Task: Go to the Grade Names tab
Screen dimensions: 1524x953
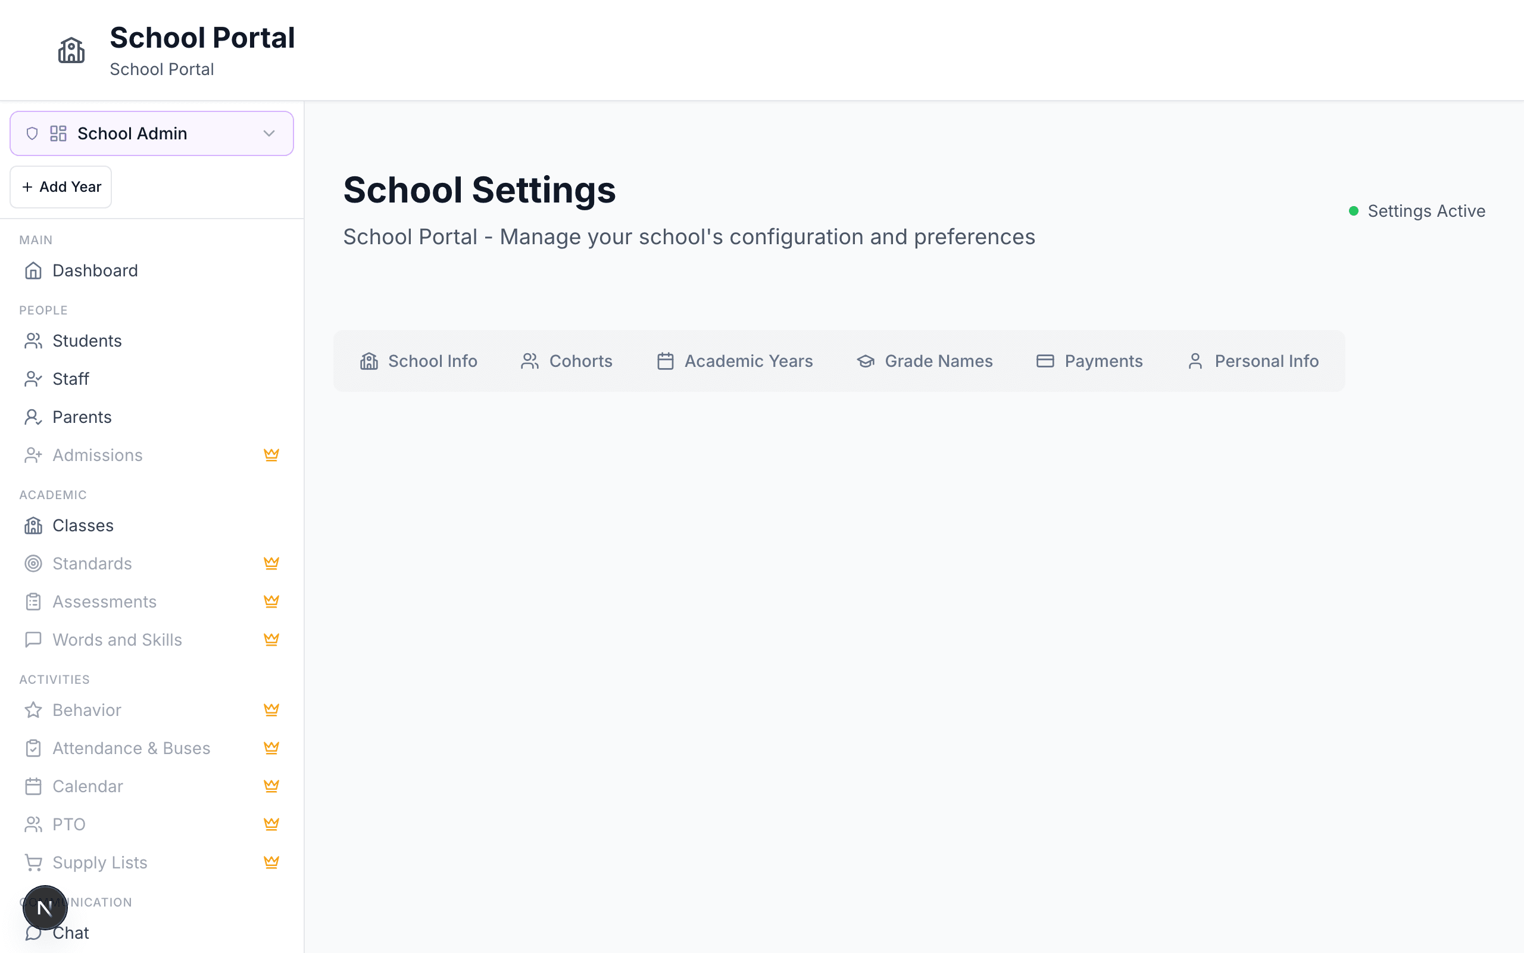Action: tap(925, 361)
